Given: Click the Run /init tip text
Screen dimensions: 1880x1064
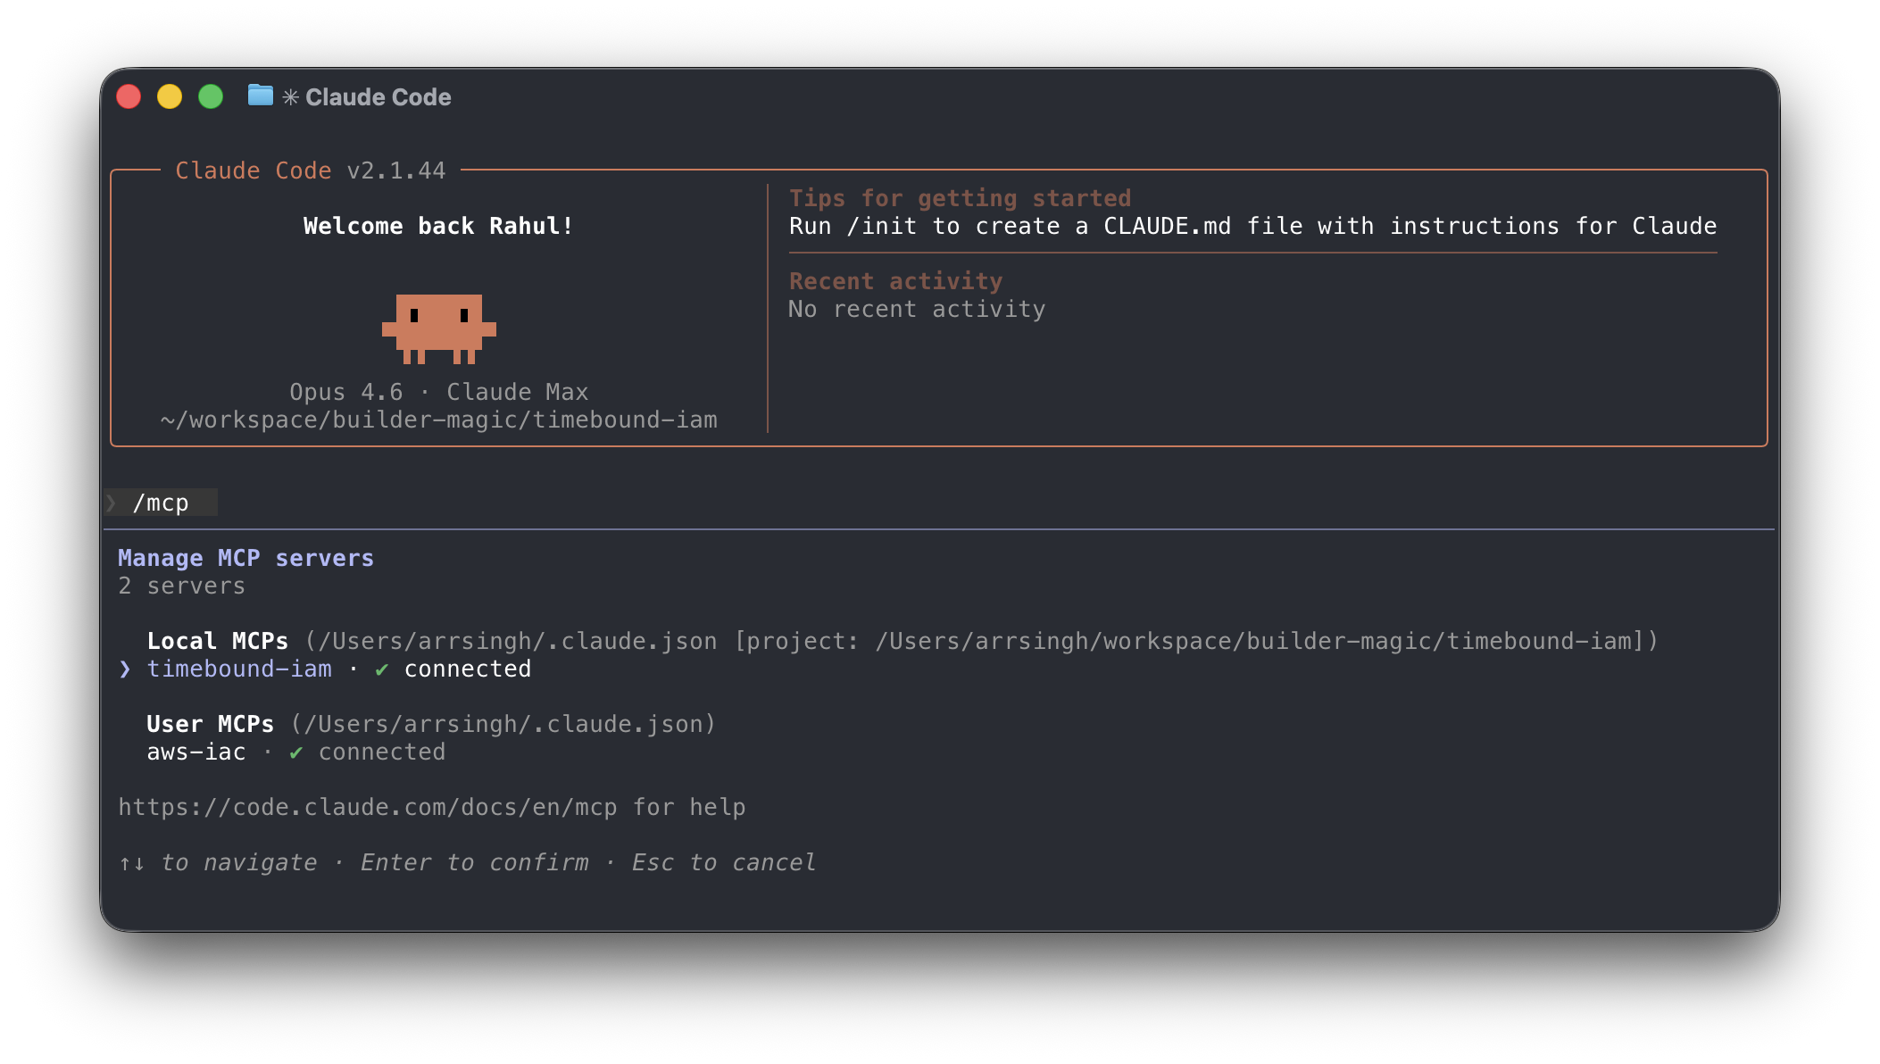Looking at the screenshot, I should pyautogui.click(x=1252, y=226).
